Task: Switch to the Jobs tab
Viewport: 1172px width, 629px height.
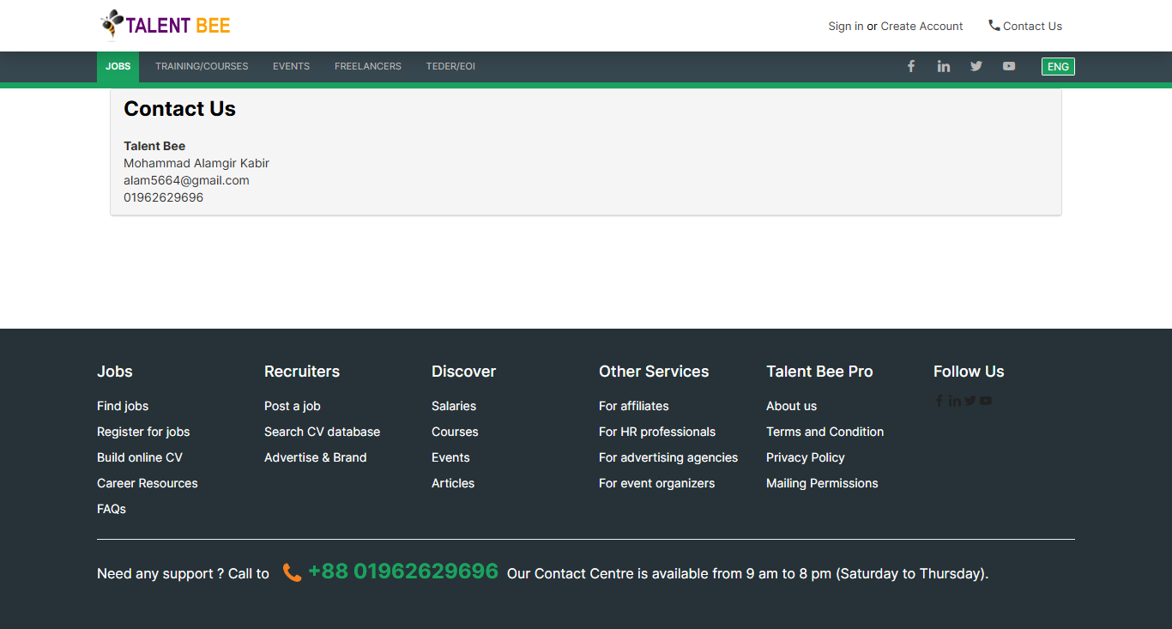Action: (x=118, y=66)
